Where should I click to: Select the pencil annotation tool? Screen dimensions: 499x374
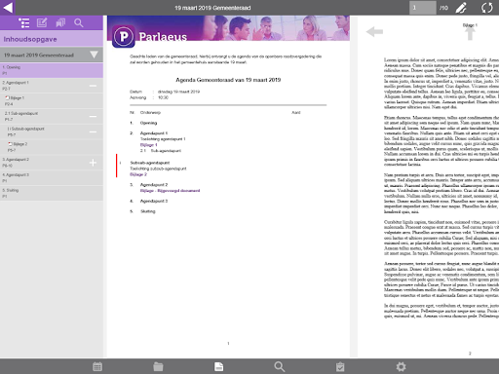[x=461, y=8]
